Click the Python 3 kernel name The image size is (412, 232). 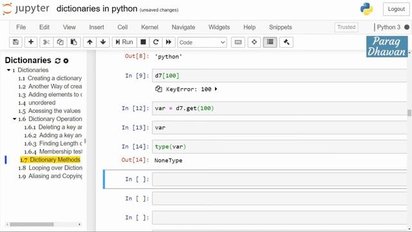click(389, 27)
